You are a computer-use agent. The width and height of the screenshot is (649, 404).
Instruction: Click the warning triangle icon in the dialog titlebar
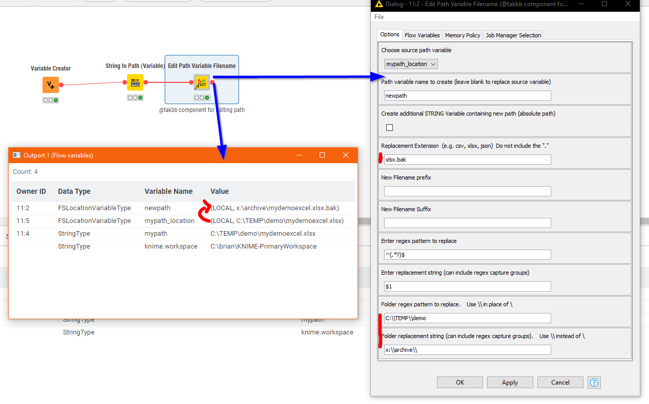(378, 5)
